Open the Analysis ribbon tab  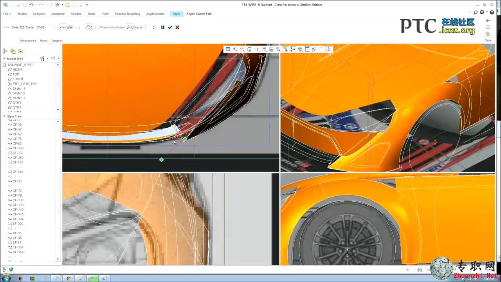click(39, 14)
